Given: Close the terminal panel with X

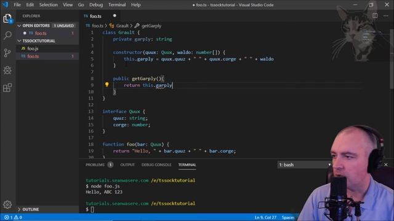Looking at the screenshot, I should (x=386, y=165).
